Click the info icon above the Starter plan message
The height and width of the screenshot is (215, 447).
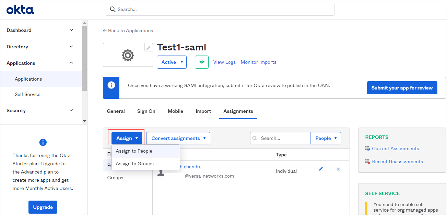pyautogui.click(x=43, y=142)
